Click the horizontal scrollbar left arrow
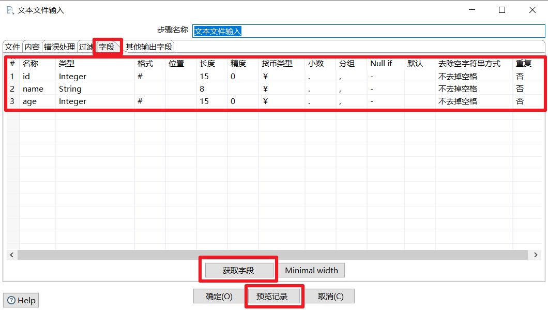This screenshot has width=548, height=310. [12, 255]
